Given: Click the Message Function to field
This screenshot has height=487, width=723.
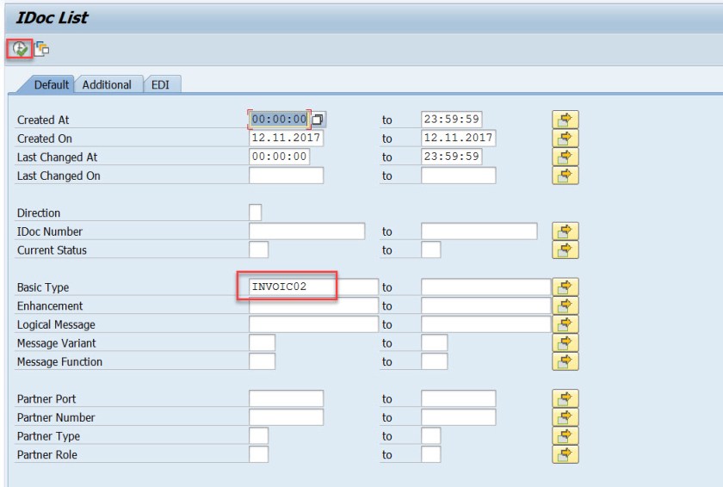Looking at the screenshot, I should [x=435, y=361].
